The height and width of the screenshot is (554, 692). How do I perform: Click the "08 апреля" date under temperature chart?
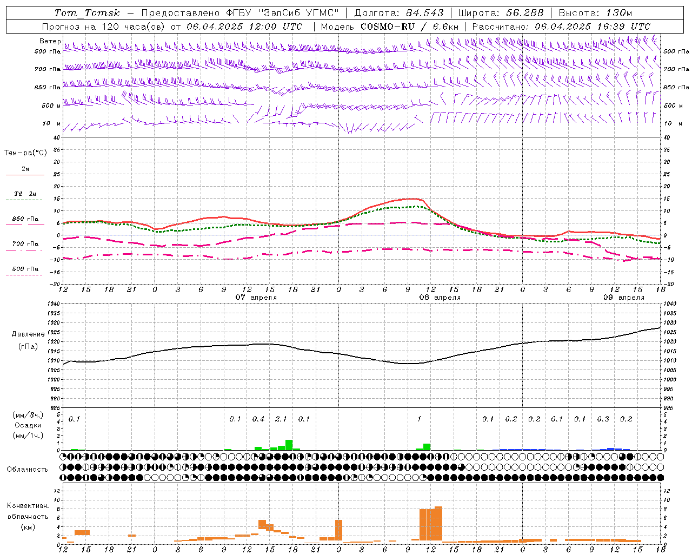[440, 298]
